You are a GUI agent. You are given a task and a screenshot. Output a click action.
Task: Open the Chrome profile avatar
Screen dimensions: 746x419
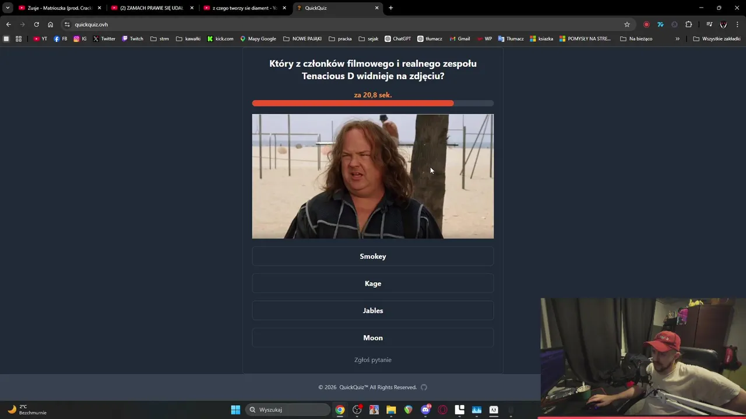(x=723, y=24)
